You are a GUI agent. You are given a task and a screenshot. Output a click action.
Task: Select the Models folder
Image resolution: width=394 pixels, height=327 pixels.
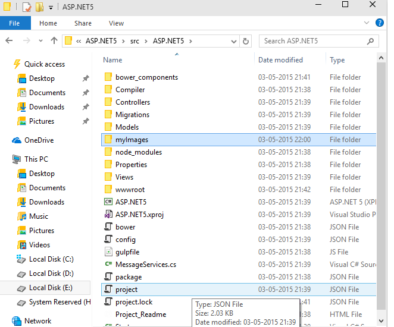(x=127, y=127)
